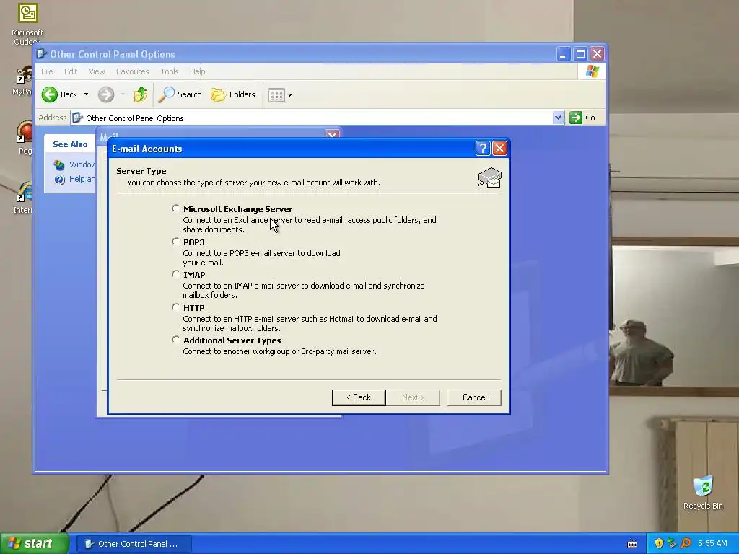Click the E-mail Accounts help question mark
The width and height of the screenshot is (739, 554).
(483, 149)
